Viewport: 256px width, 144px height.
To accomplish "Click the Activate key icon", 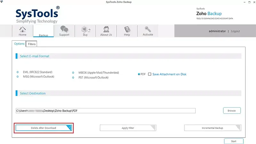I will pyautogui.click(x=148, y=31).
